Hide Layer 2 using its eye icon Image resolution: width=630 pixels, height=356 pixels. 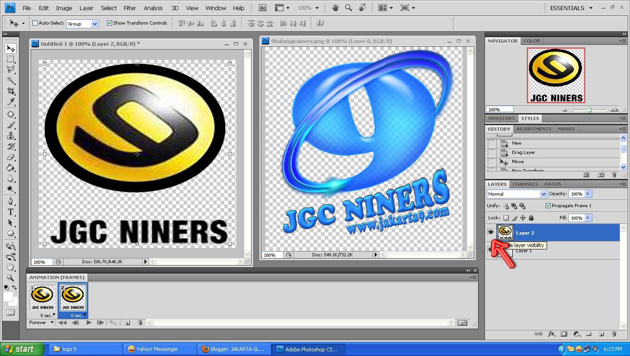point(491,233)
